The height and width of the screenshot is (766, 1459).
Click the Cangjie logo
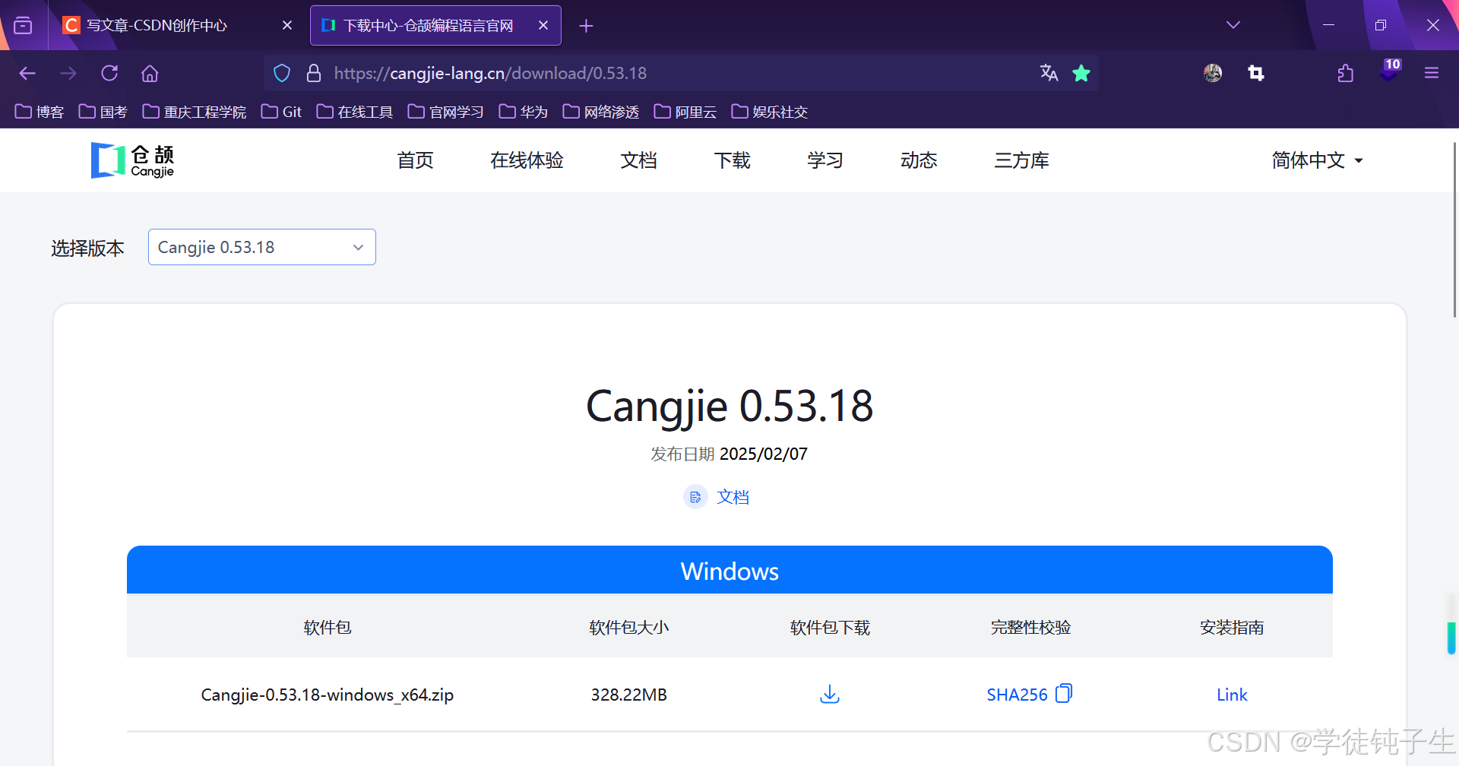point(132,160)
